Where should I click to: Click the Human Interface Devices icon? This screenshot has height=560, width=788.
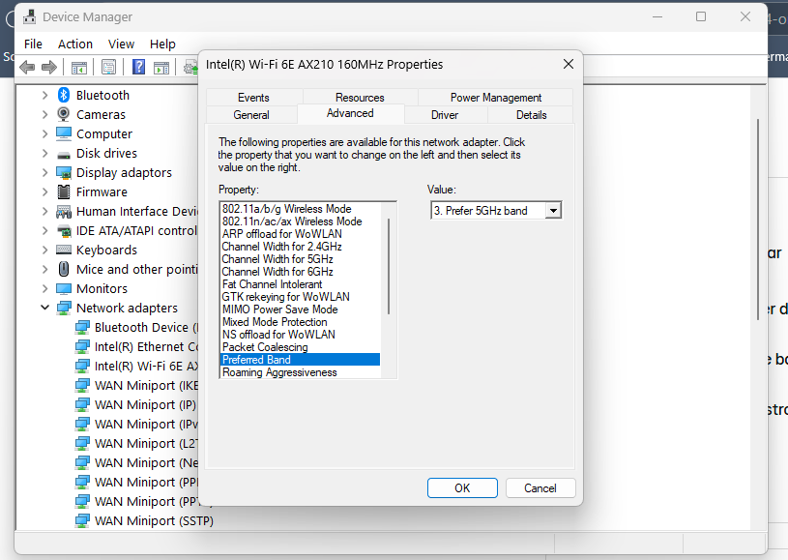point(64,212)
